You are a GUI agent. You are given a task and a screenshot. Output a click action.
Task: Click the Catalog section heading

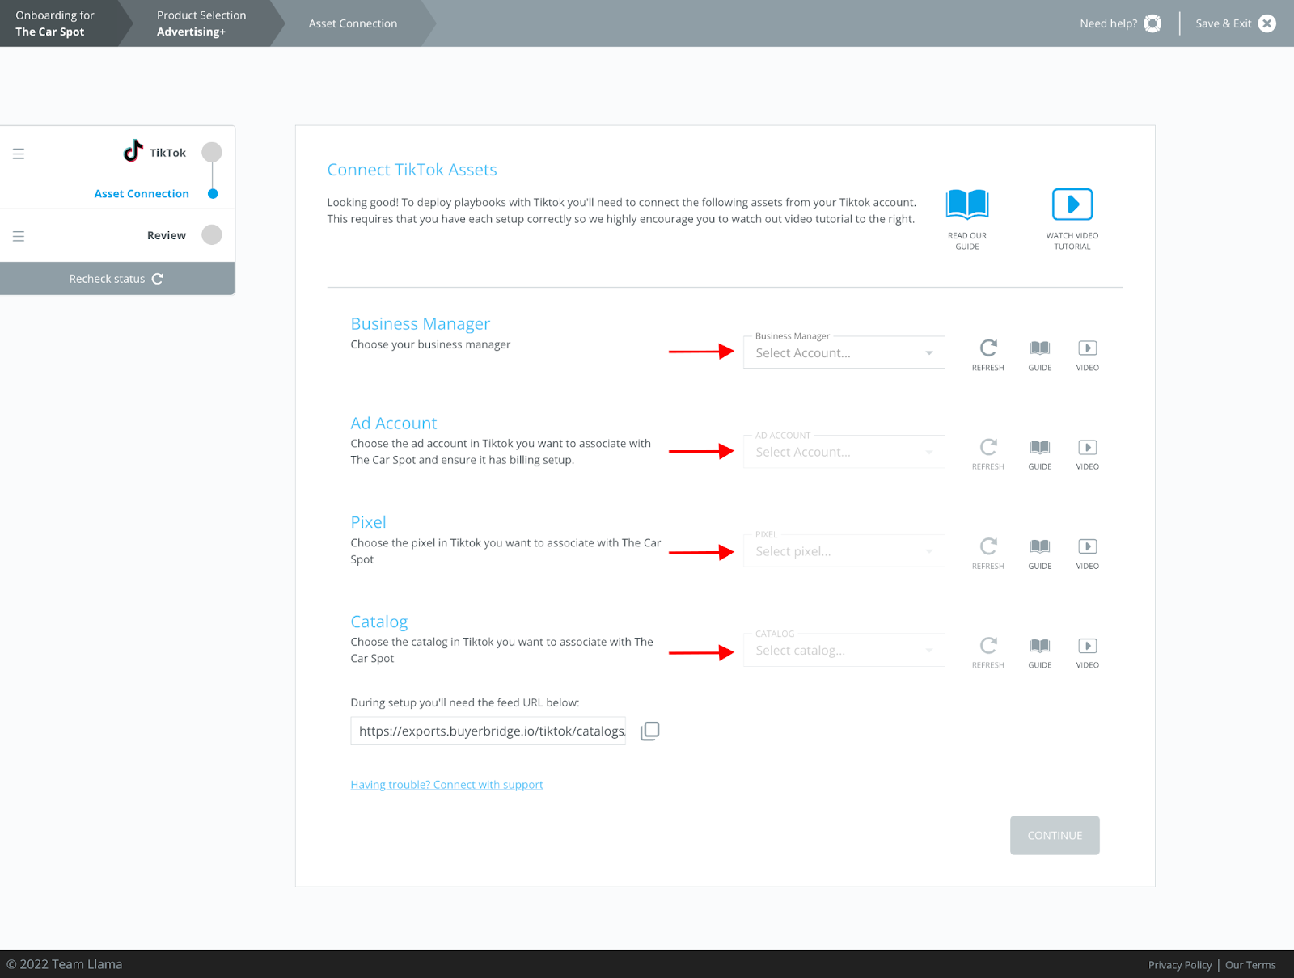379,622
